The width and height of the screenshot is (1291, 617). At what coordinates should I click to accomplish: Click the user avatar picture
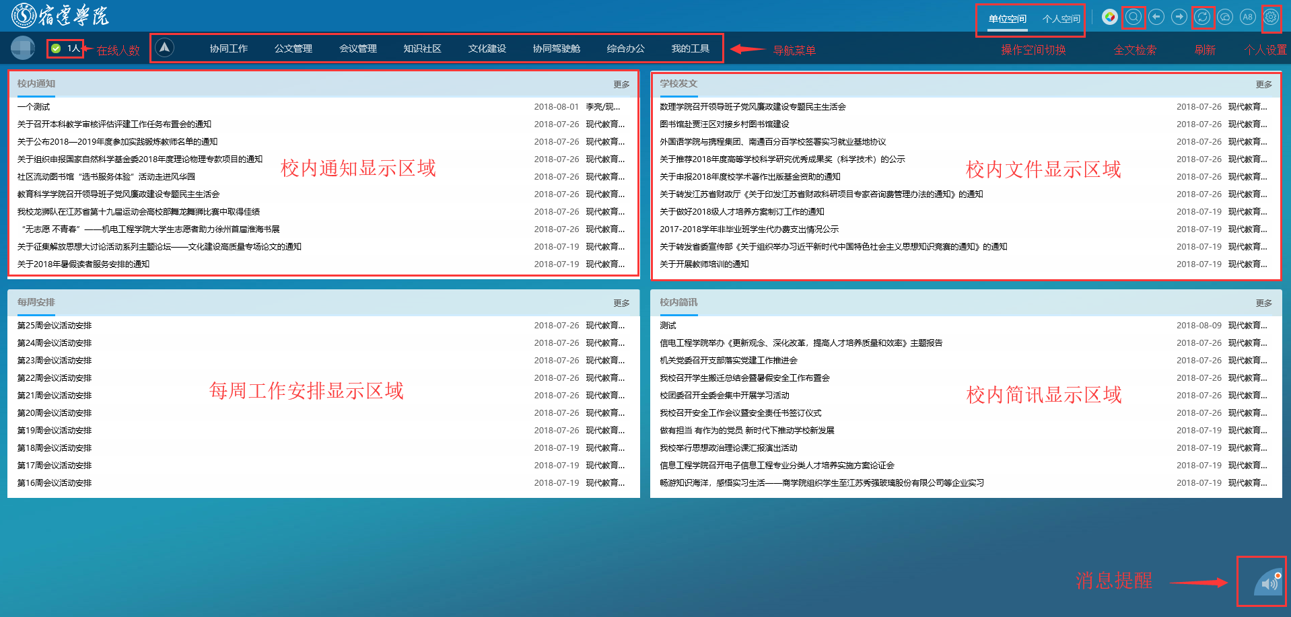point(23,48)
